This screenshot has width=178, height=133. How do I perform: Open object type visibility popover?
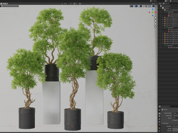pyautogui.click(x=131, y=6)
